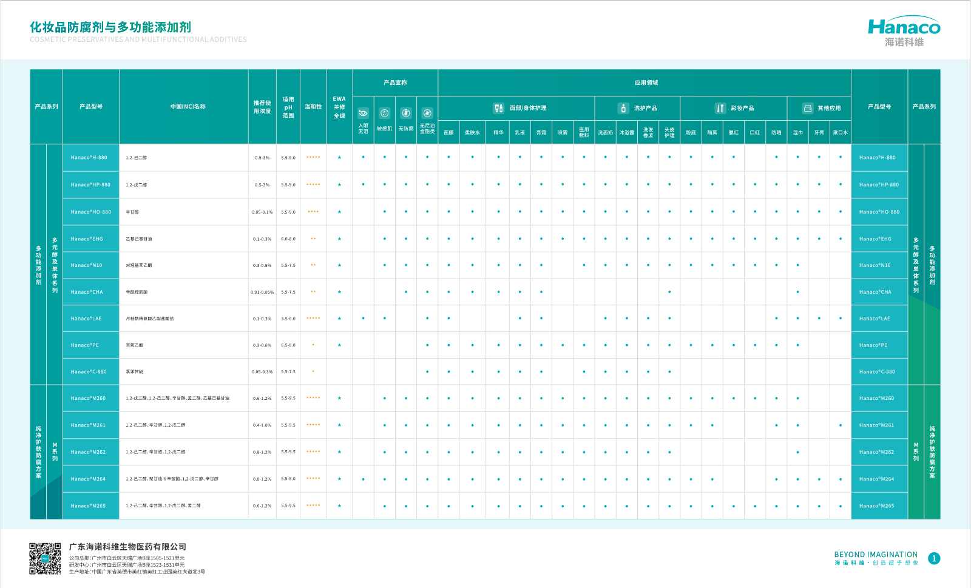The height and width of the screenshot is (588, 971).
Task: Click the 3.5-8.0 pH range value
Action: 288,319
